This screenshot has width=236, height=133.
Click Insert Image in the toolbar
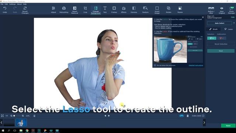click(157, 10)
